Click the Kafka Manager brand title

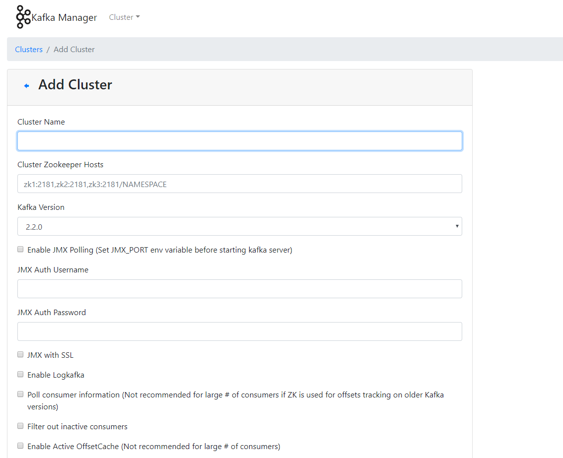click(64, 17)
